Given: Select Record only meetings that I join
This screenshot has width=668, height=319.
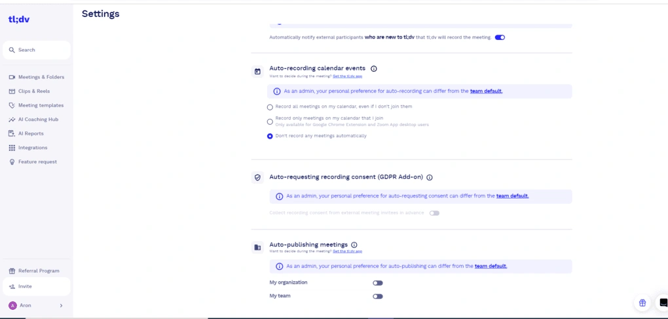Looking at the screenshot, I should click(x=270, y=122).
